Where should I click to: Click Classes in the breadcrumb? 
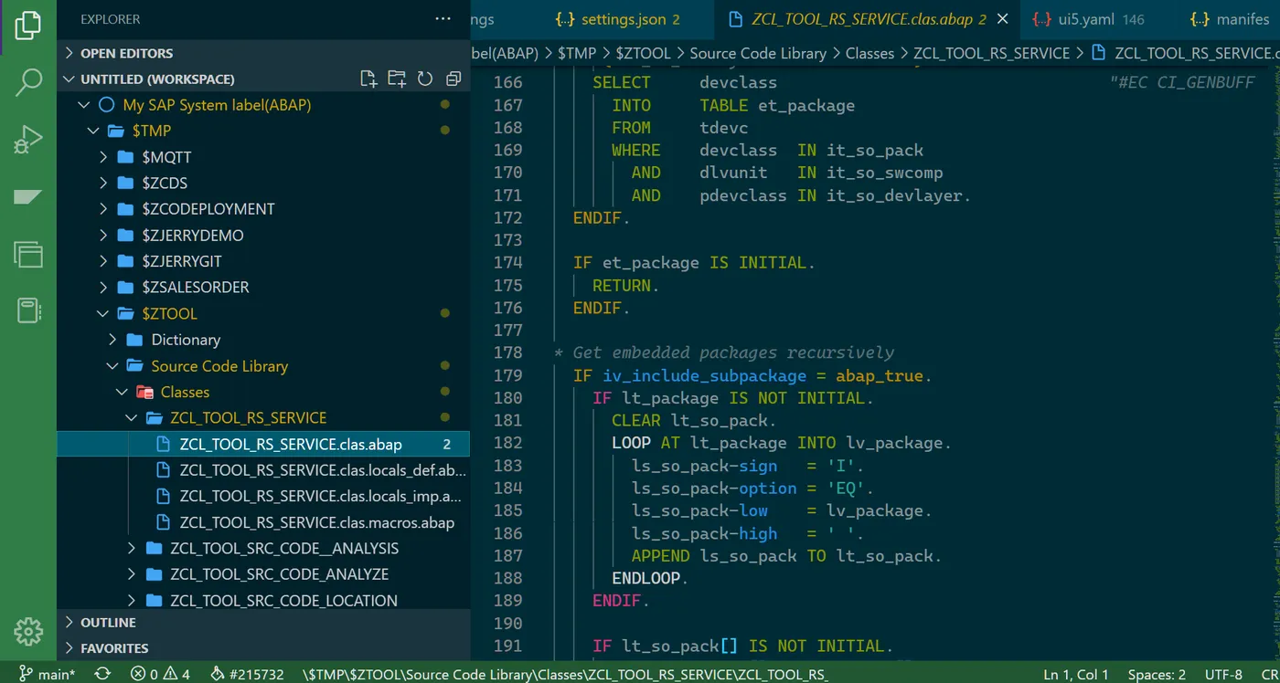869,53
